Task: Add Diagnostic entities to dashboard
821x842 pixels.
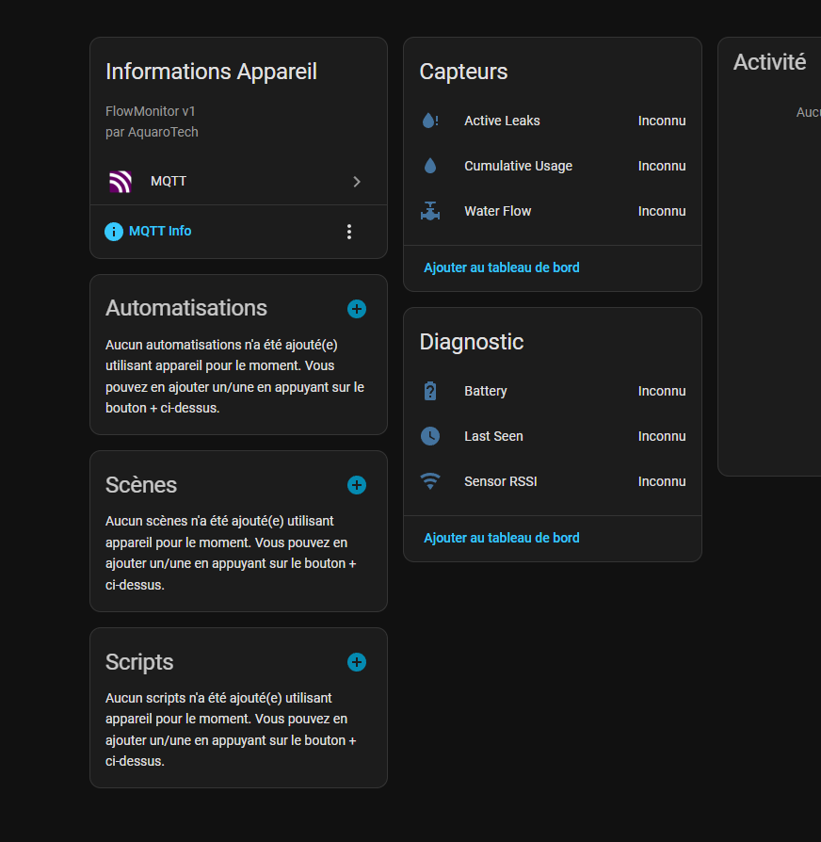Action: [502, 538]
